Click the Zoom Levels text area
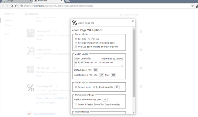 point(99,64)
